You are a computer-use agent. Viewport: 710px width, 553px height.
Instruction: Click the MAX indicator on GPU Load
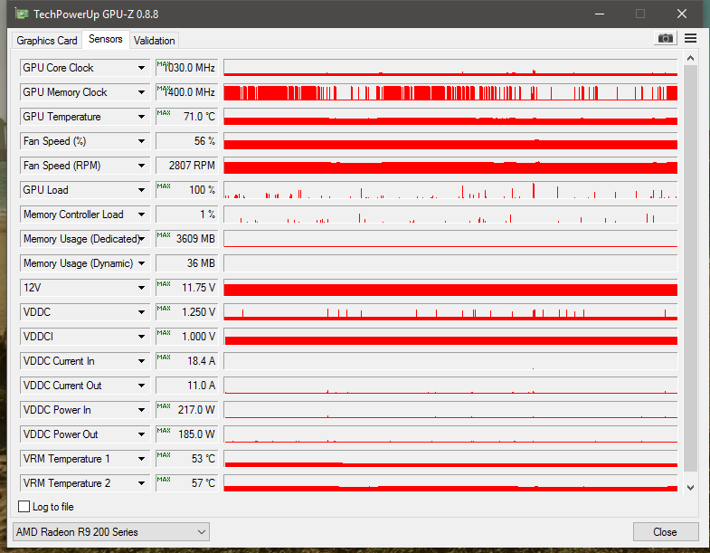pos(164,186)
